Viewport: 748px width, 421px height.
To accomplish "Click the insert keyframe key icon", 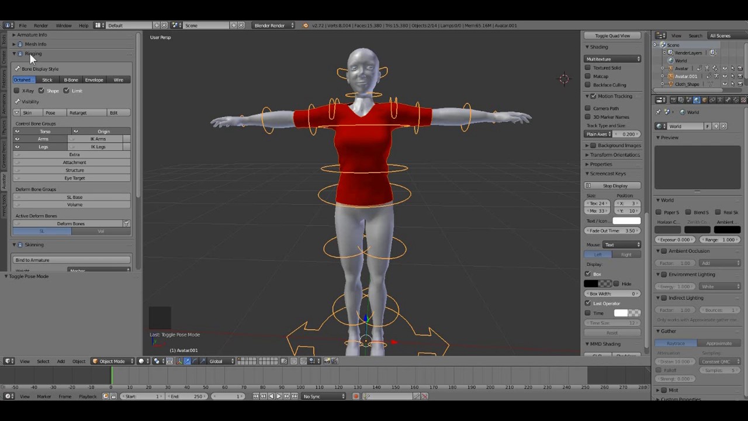I will coord(416,396).
